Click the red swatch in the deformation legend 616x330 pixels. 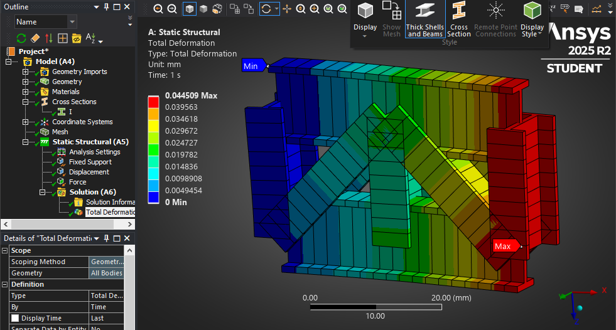pos(153,100)
